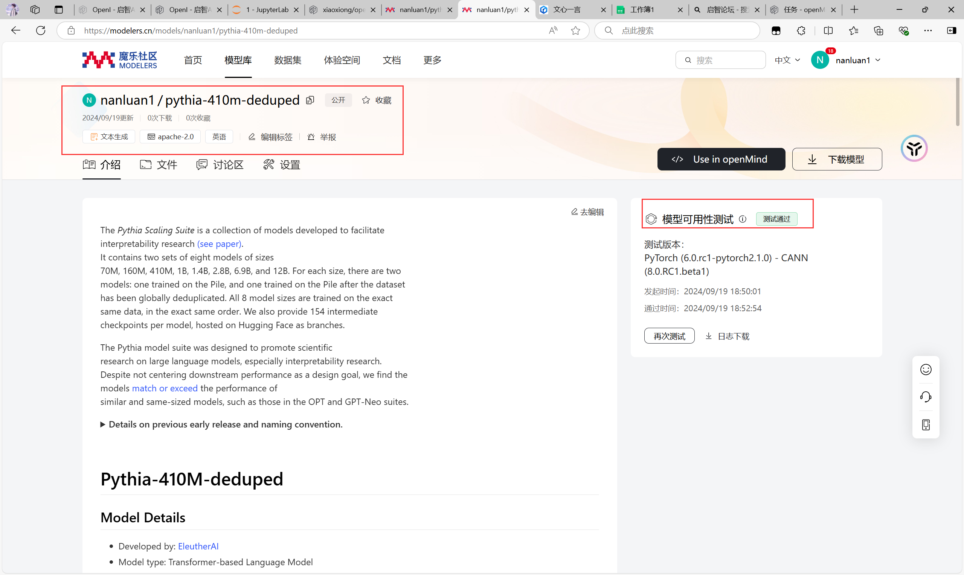Image resolution: width=964 pixels, height=575 pixels.
Task: Click 下载模型 download button
Action: [x=837, y=159]
